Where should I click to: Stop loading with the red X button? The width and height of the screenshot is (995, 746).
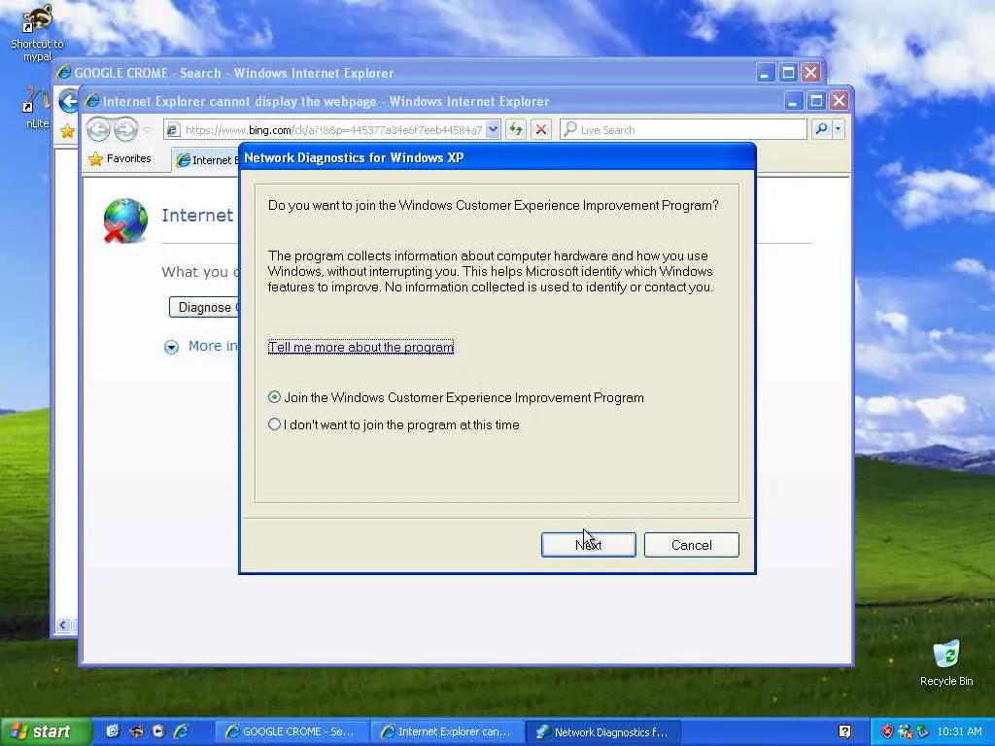tap(540, 129)
